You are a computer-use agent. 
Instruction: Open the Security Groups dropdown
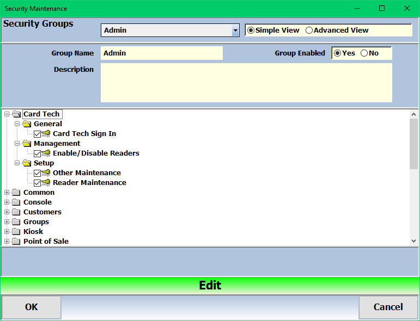(235, 30)
